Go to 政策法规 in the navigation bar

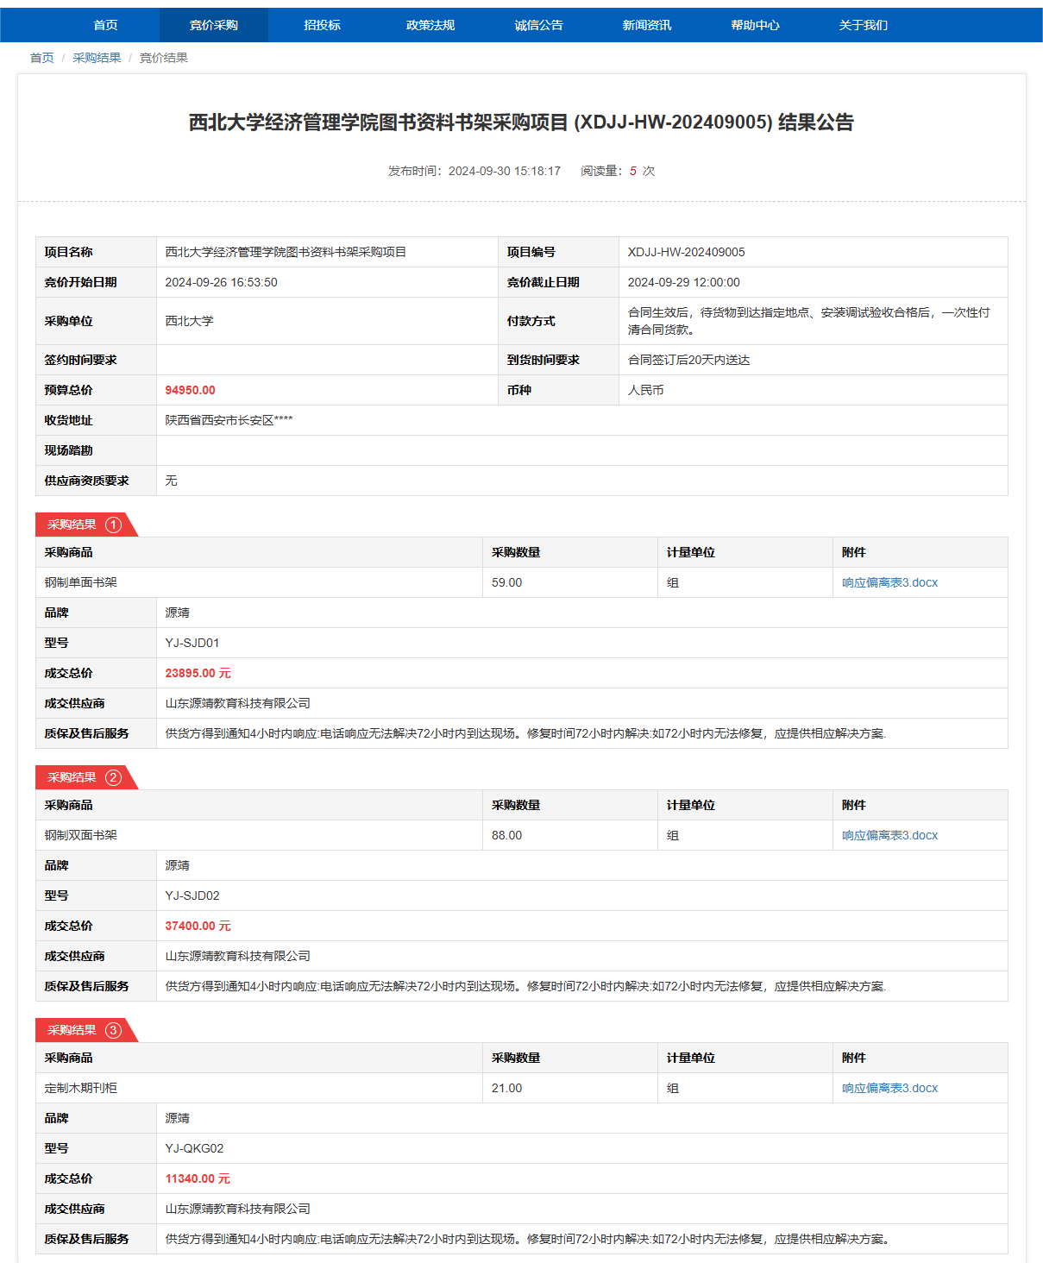coord(430,25)
